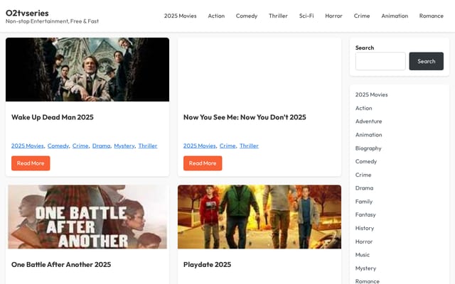
Task: Open Fantasy in the sidebar category list
Action: click(x=365, y=214)
